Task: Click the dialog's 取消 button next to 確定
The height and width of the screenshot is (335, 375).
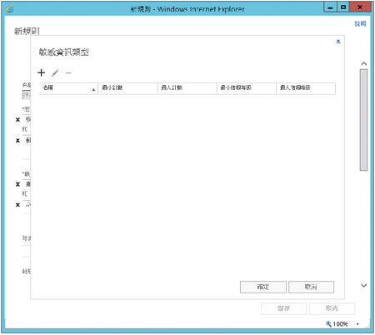Action: coord(311,287)
